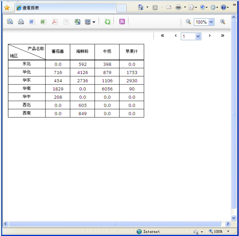Export the report as plain text file
The width and height of the screenshot is (239, 236).
66,22
